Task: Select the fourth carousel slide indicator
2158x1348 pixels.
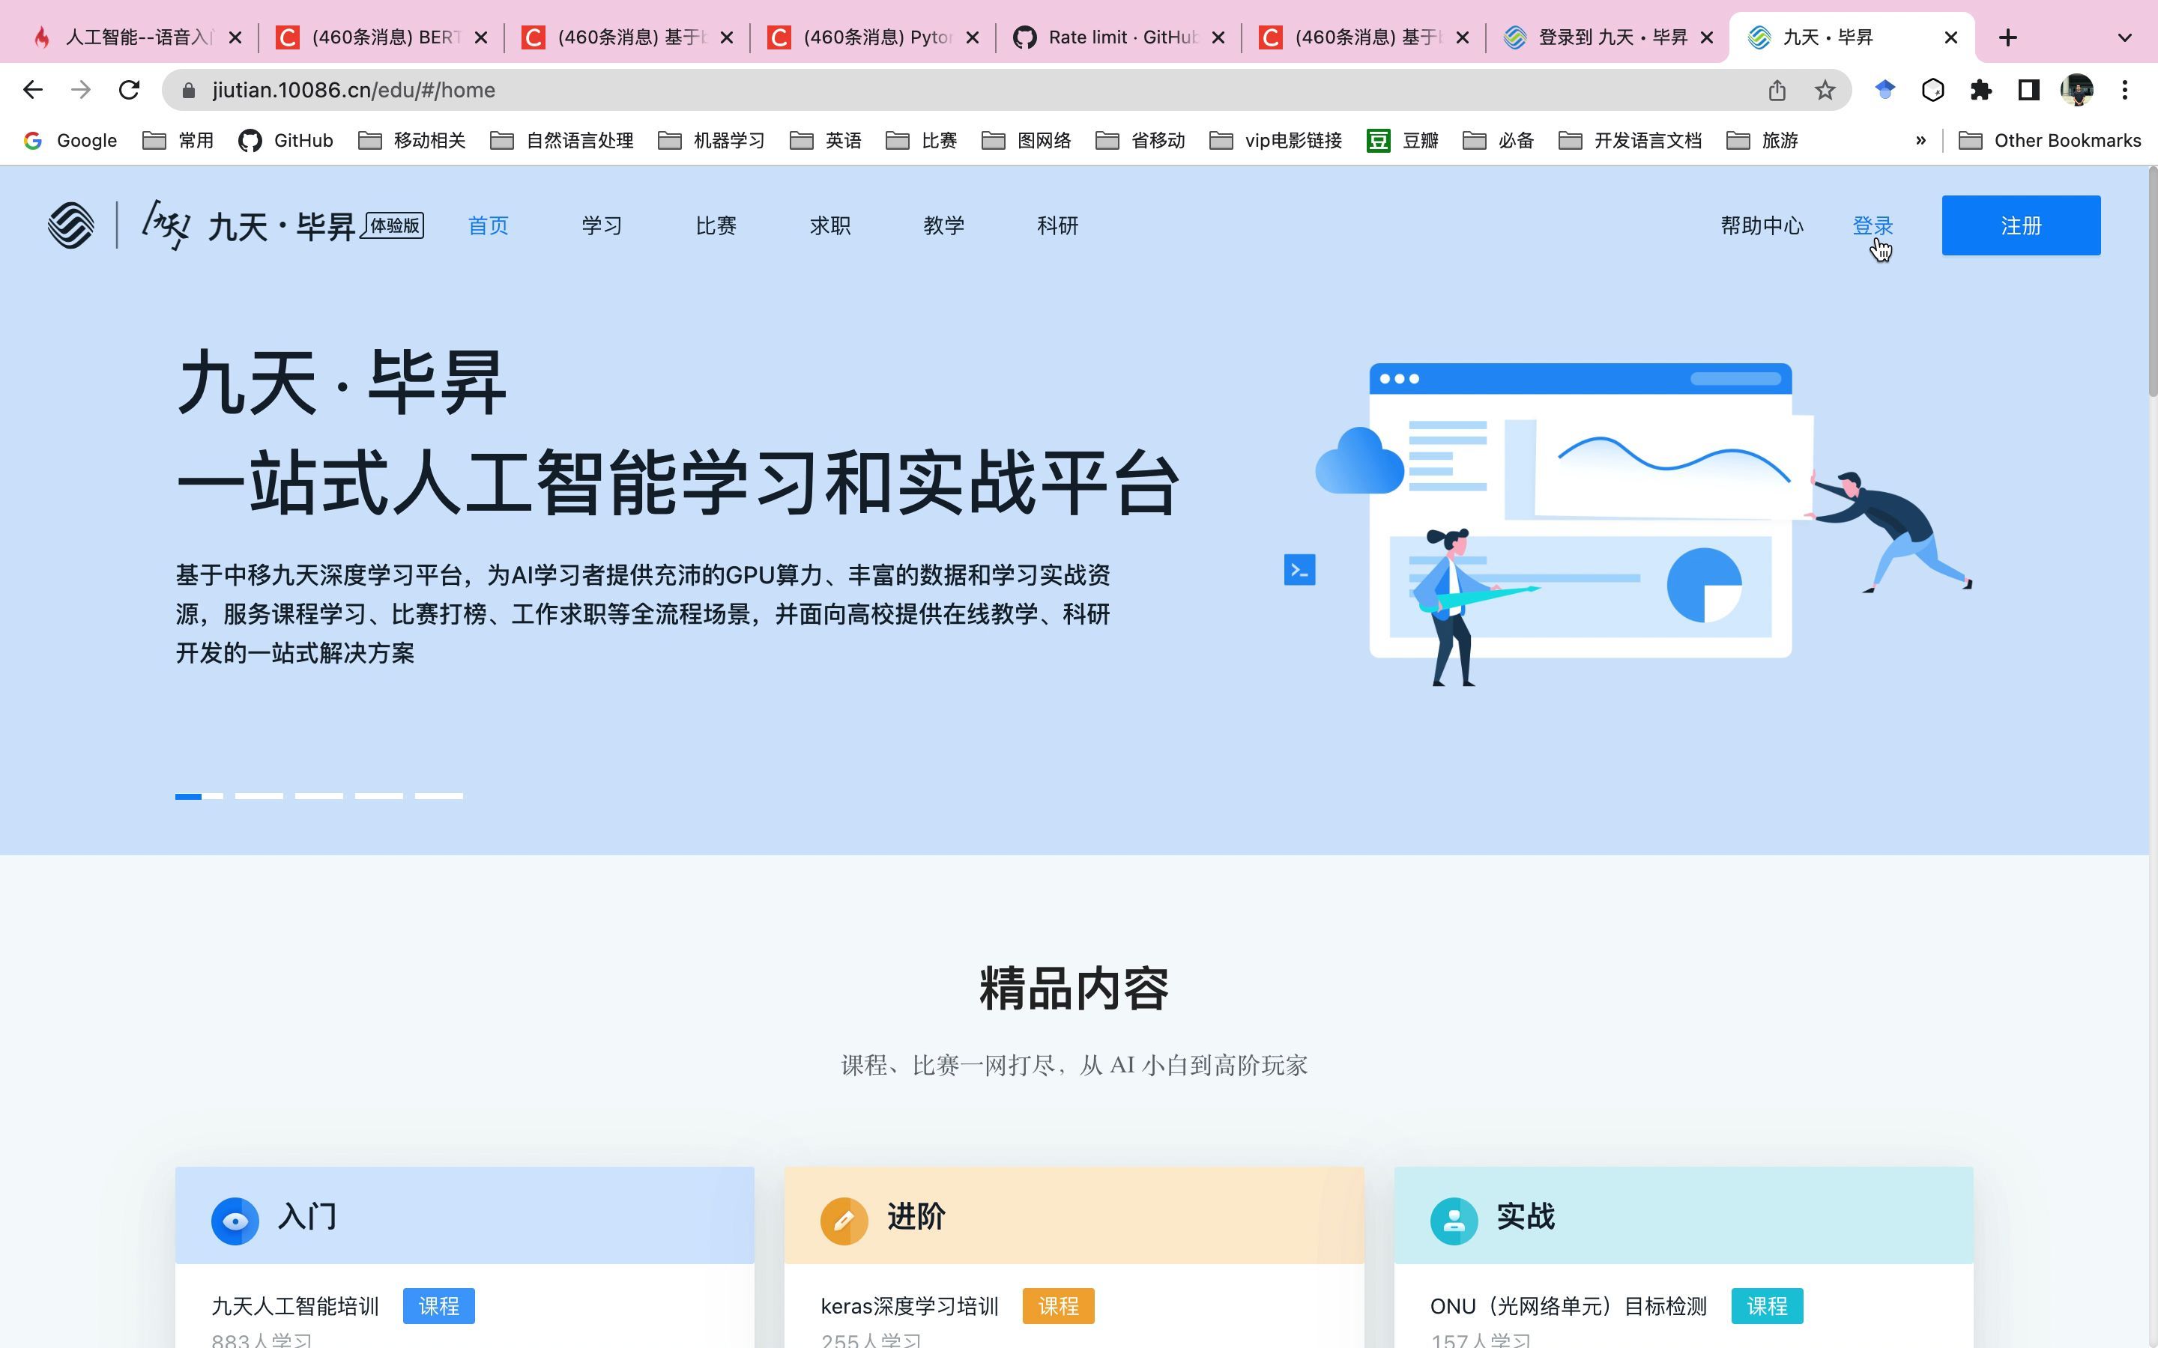Action: point(379,795)
